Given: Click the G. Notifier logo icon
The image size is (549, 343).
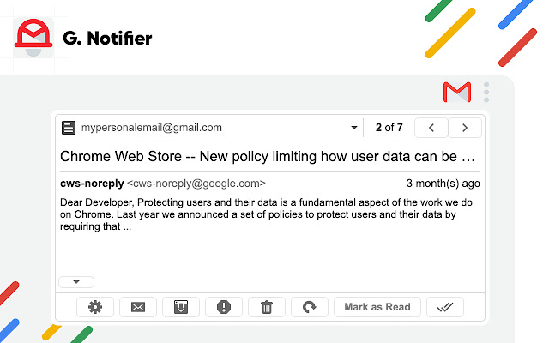Looking at the screenshot, I should pos(33,37).
